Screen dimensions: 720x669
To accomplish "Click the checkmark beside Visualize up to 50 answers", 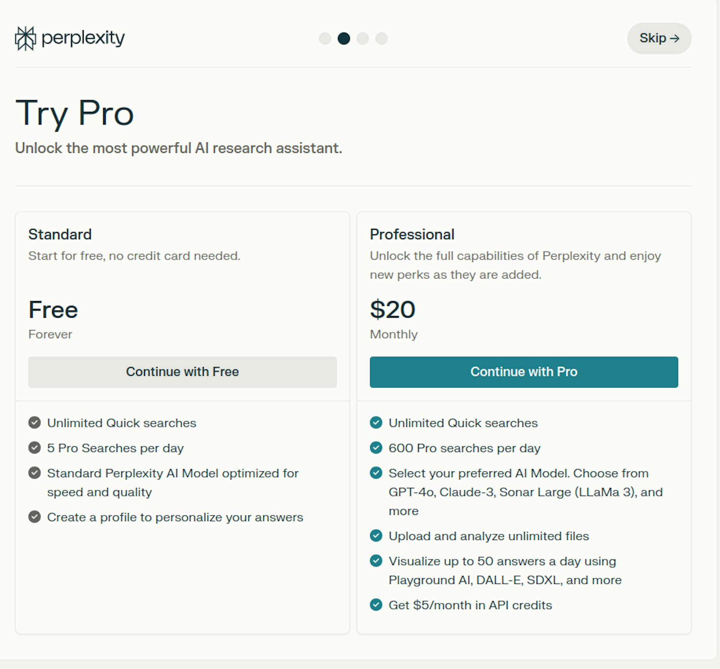I will 376,561.
